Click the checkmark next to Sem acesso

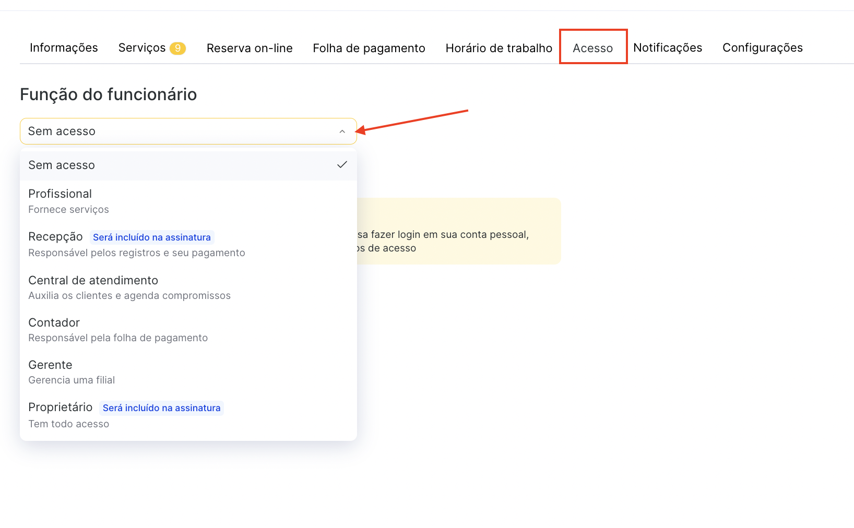pyautogui.click(x=342, y=165)
